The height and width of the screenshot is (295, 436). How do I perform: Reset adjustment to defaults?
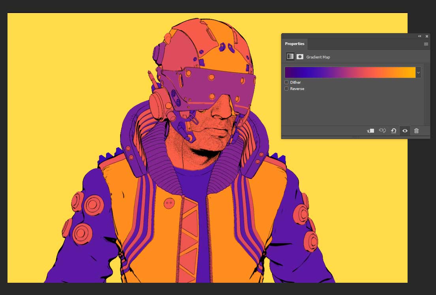click(393, 131)
